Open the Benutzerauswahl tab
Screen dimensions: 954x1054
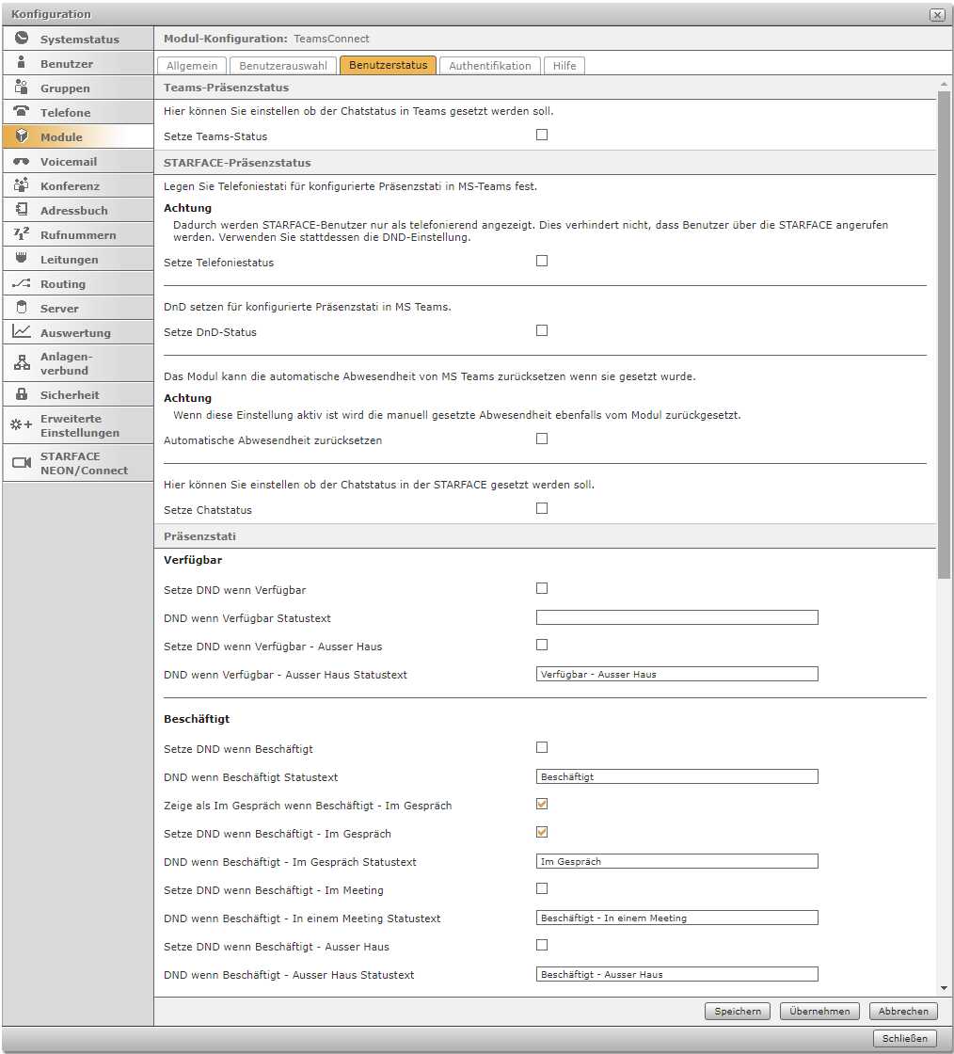click(x=283, y=66)
